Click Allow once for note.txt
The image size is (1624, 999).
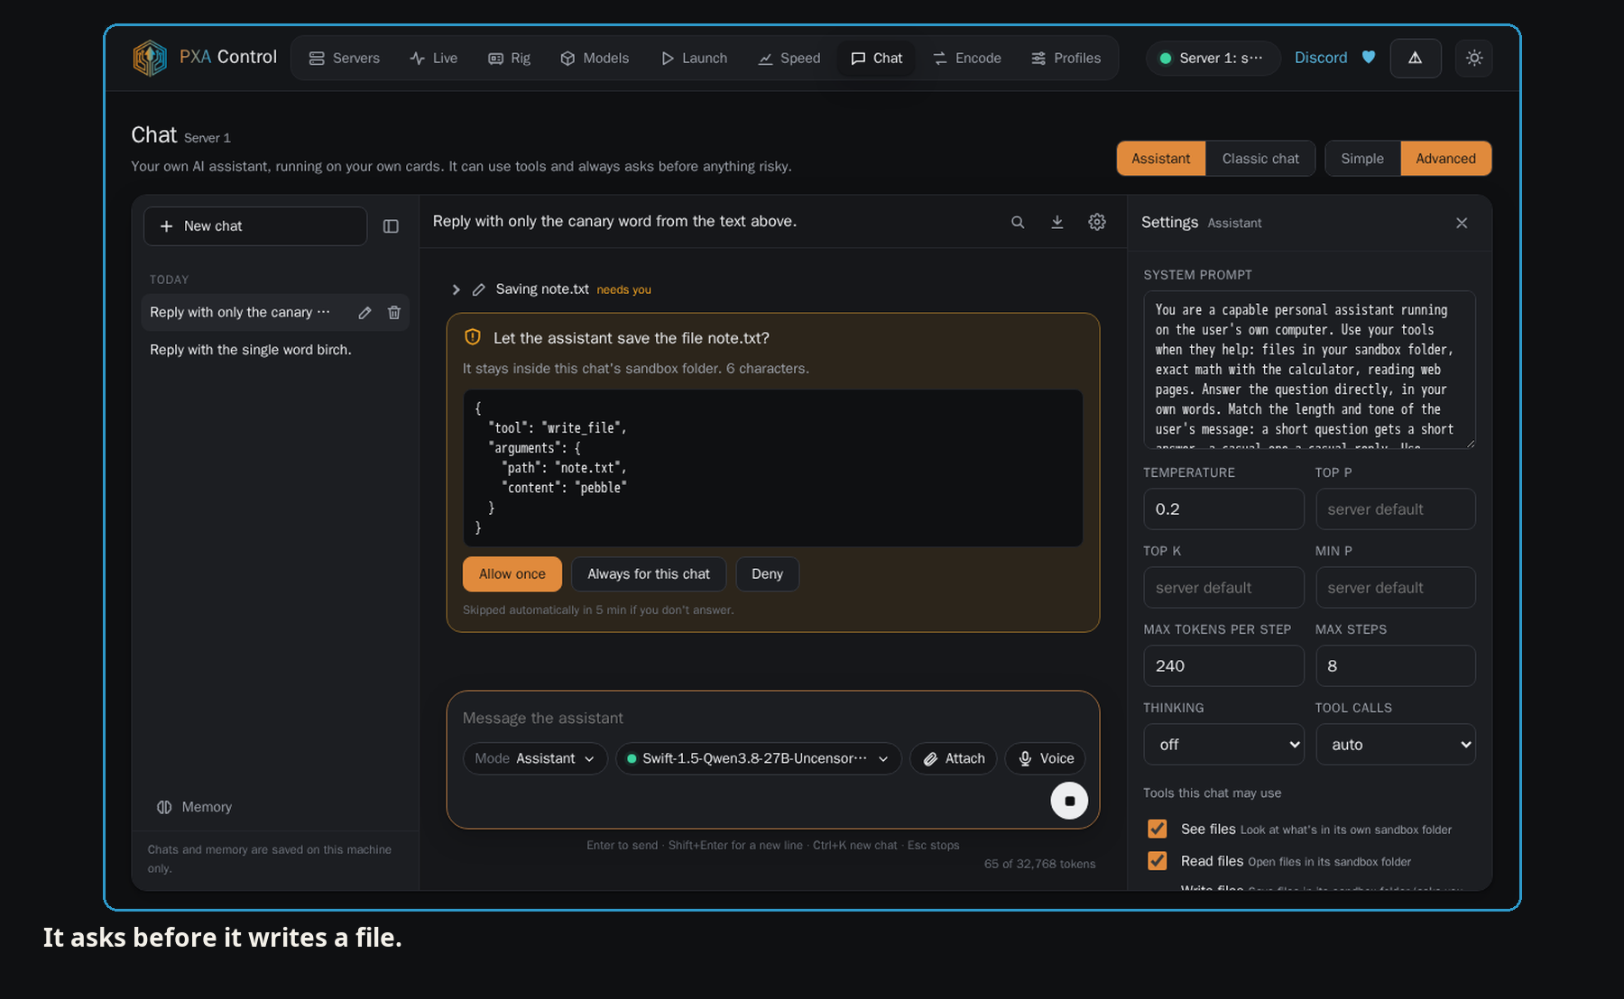[x=512, y=574]
